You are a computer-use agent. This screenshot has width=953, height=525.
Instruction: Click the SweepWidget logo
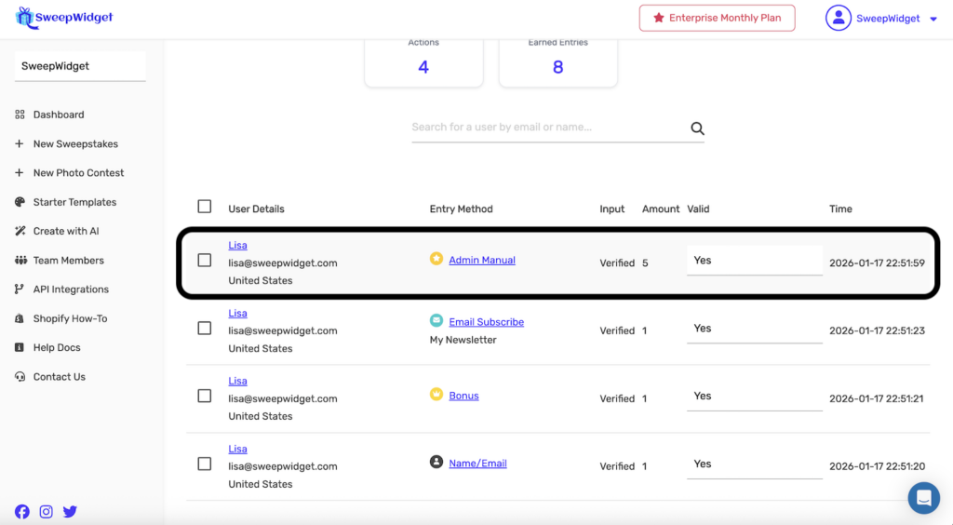click(x=65, y=18)
